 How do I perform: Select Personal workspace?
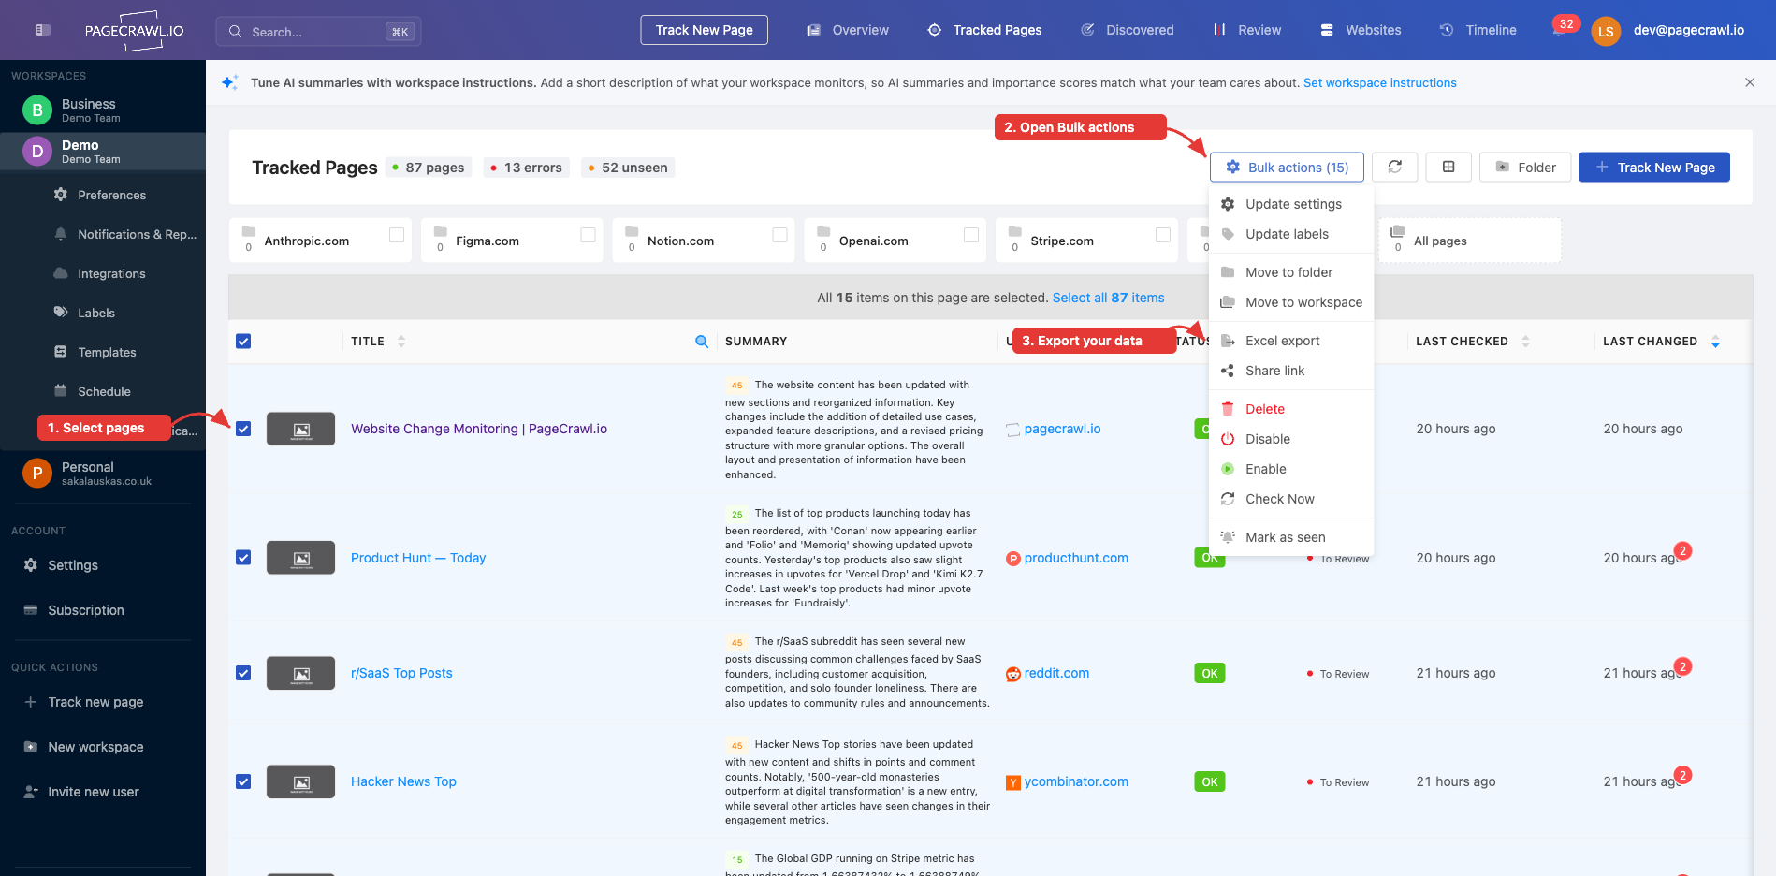103,474
